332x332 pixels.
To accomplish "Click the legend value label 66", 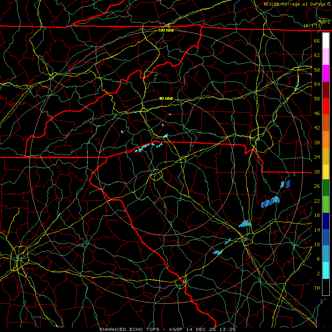I will 317,41.
